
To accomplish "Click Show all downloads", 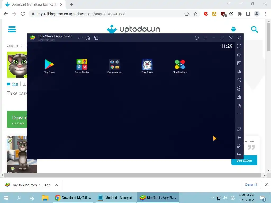I will [251, 185].
